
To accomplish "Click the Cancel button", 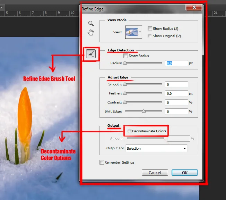I will 155,173.
